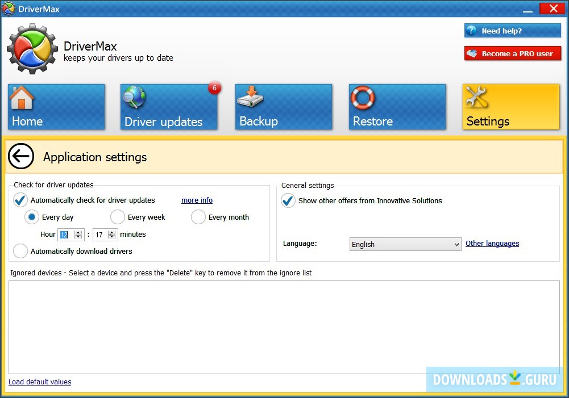Click the more info link
Screen dimensions: 569x398
pos(197,200)
